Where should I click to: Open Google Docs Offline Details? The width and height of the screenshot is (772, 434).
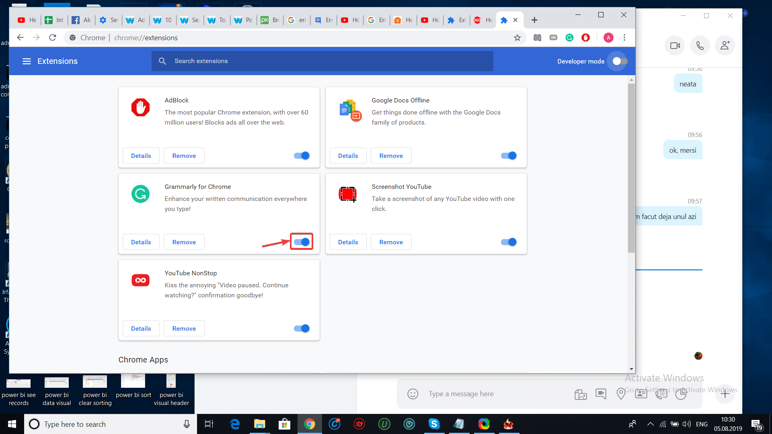tap(348, 156)
